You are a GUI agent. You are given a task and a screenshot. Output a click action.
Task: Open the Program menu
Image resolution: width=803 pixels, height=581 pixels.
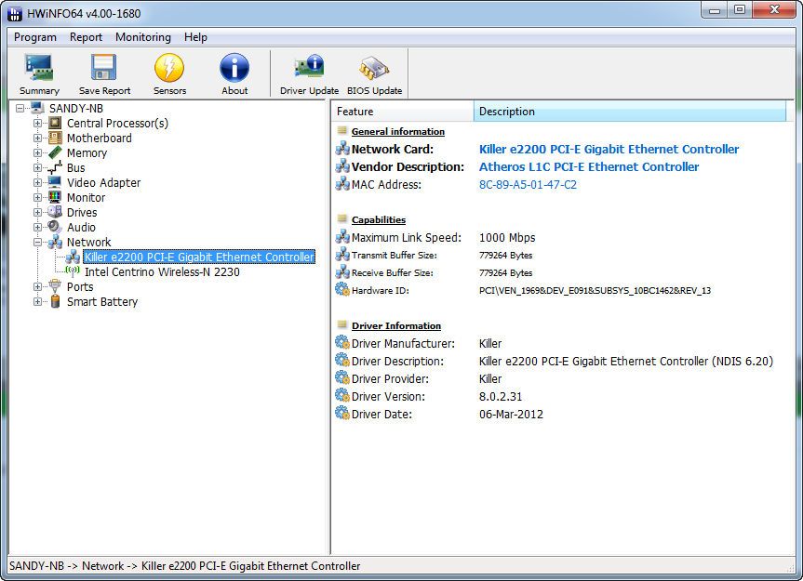click(x=35, y=37)
